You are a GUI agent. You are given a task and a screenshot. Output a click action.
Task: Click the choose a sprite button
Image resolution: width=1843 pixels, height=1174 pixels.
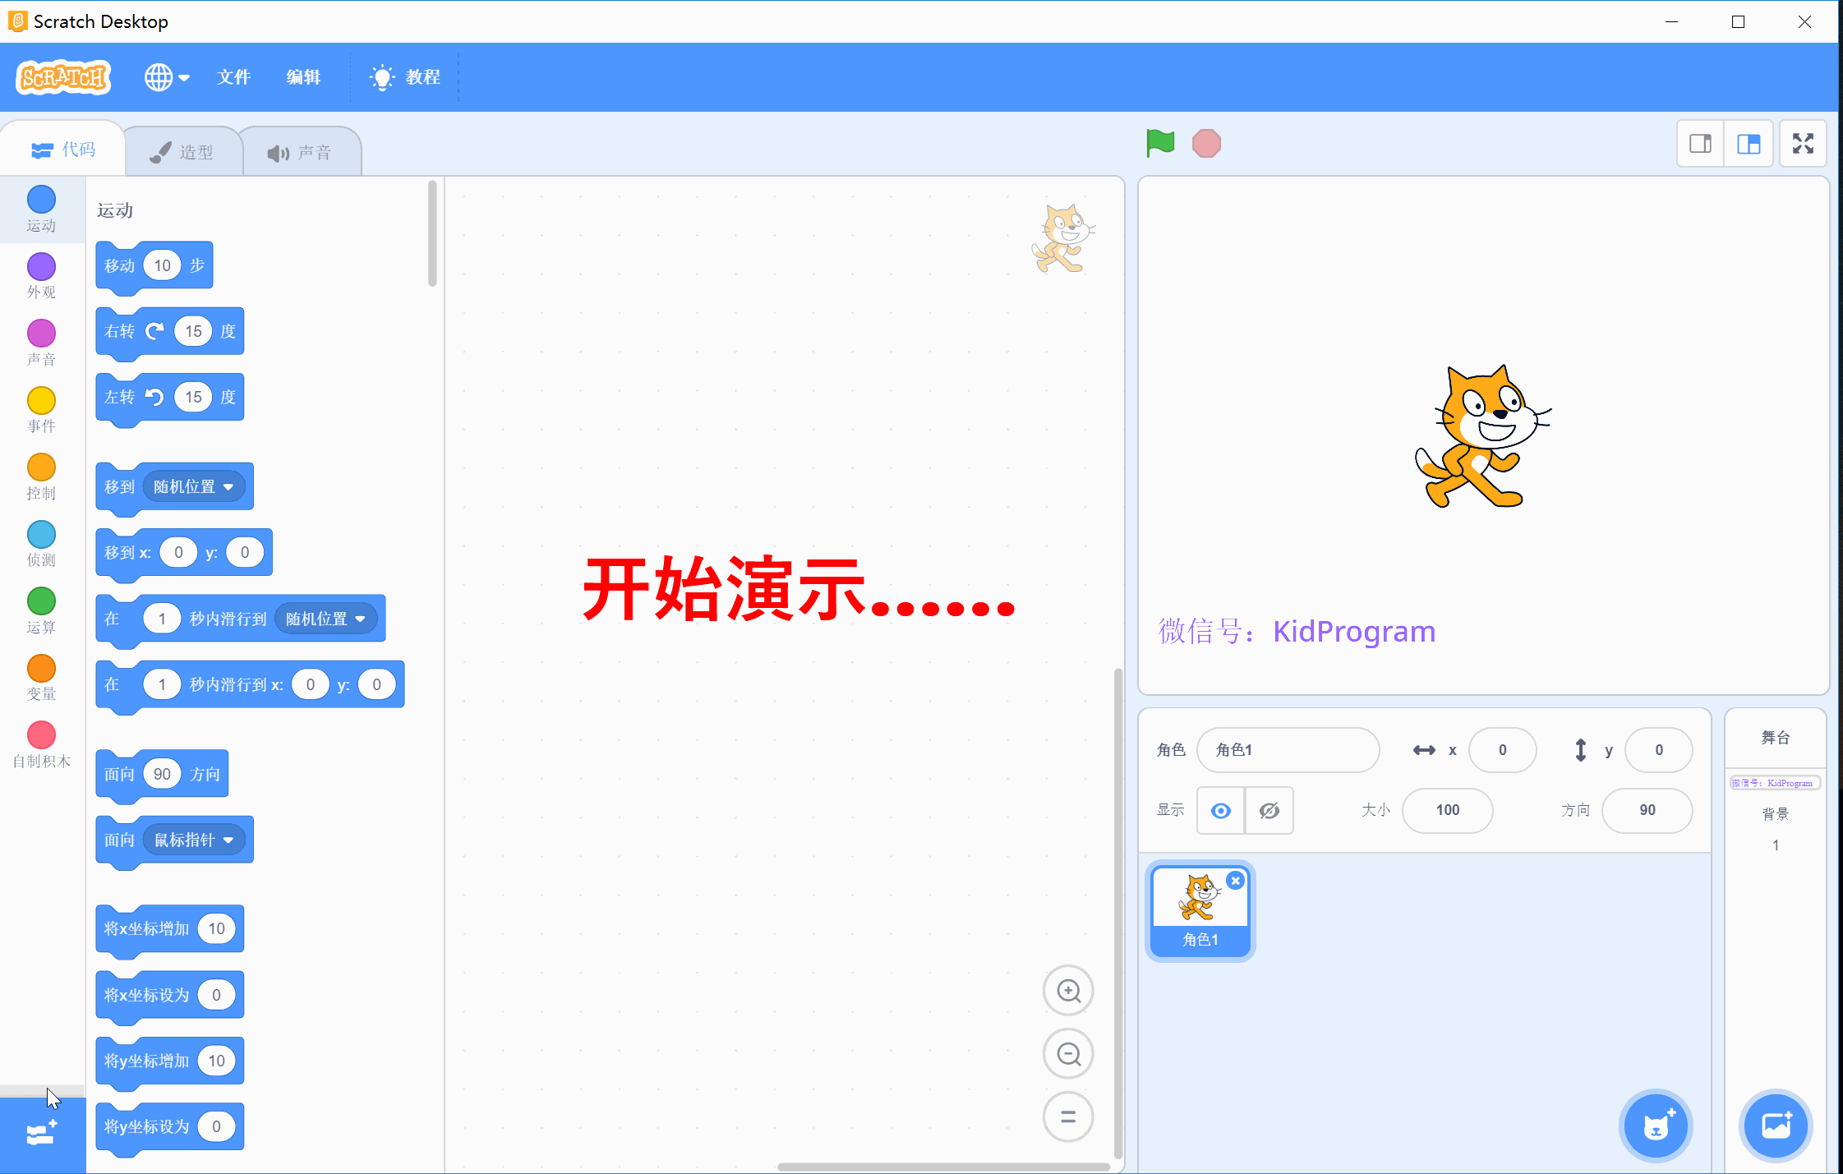pos(1656,1126)
